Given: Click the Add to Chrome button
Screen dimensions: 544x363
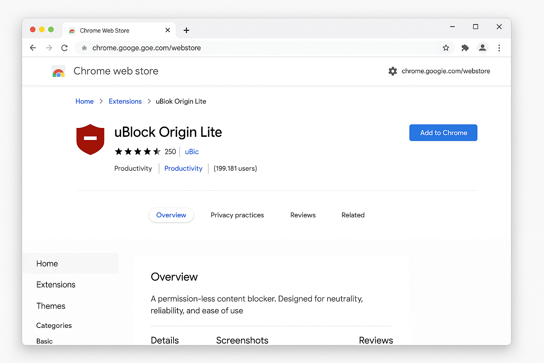Looking at the screenshot, I should coord(443,133).
